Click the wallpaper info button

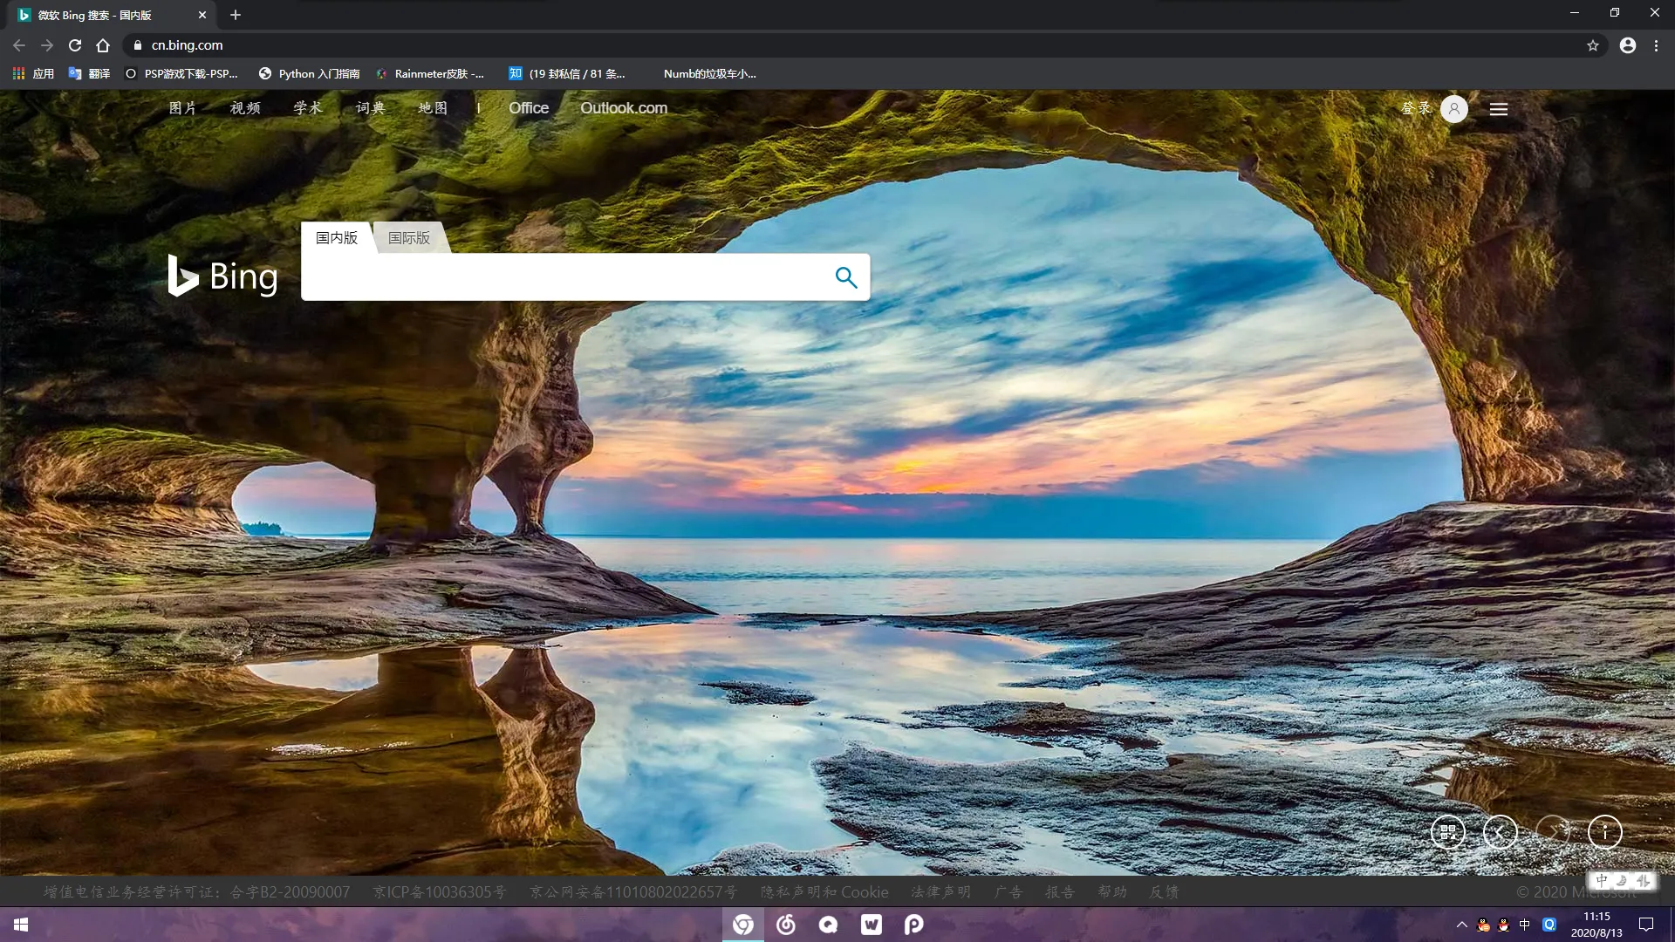click(x=1603, y=831)
